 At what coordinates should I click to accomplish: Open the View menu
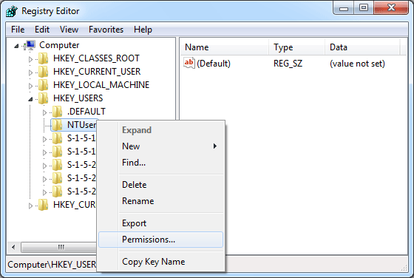click(x=69, y=30)
